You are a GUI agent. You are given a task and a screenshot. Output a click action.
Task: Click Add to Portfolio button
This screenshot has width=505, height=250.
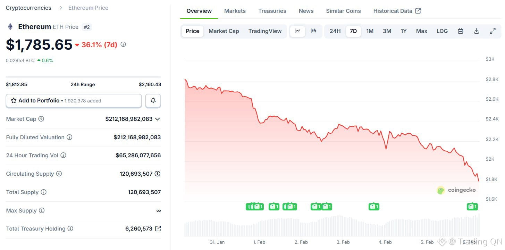[x=74, y=101]
